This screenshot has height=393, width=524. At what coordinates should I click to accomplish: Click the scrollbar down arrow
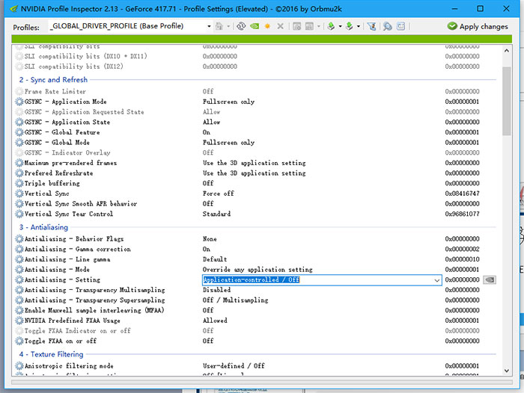coord(507,371)
